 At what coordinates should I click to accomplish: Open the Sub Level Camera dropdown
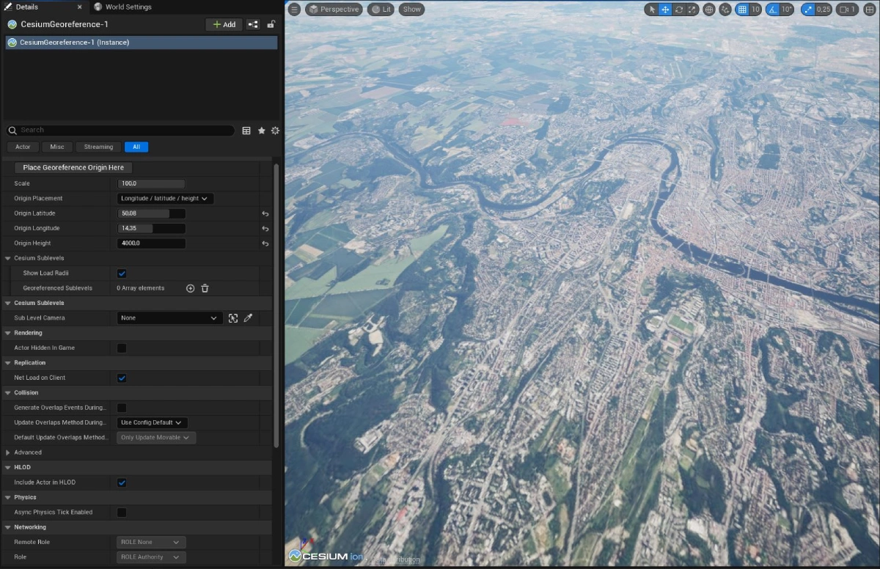169,318
